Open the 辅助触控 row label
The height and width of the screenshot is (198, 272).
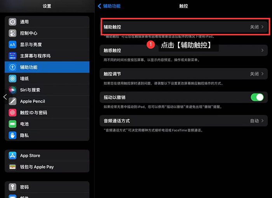coord(112,27)
